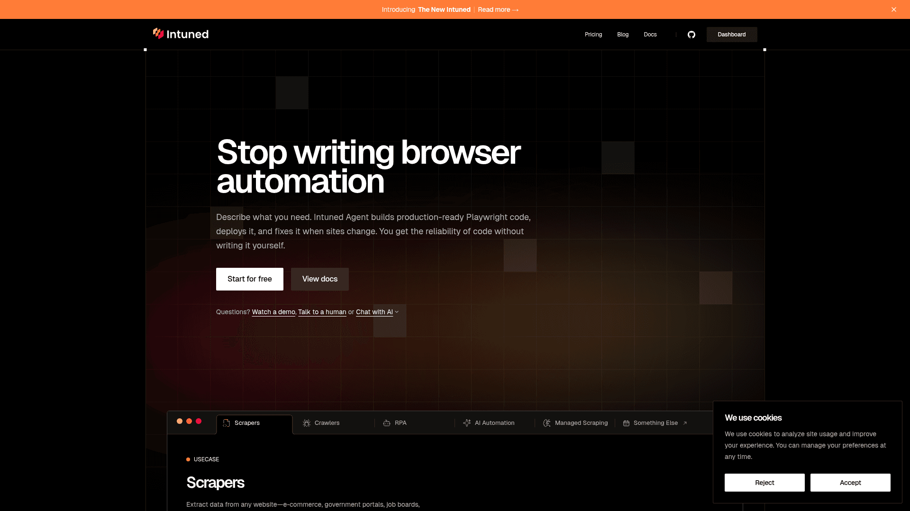Click the Intuned logo in the header
This screenshot has width=910, height=511.
tap(181, 34)
